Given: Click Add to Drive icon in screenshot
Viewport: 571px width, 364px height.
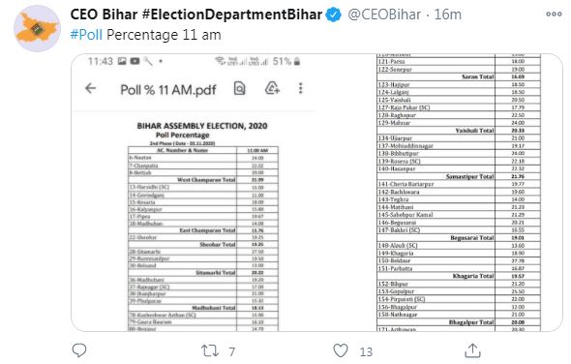Looking at the screenshot, I should [x=272, y=88].
